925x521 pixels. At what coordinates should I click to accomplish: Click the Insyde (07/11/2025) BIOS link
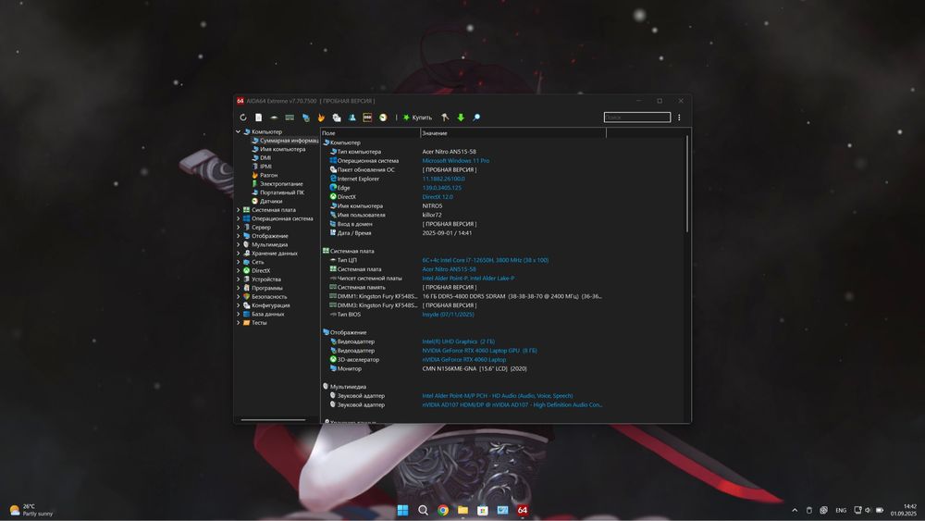tap(448, 315)
